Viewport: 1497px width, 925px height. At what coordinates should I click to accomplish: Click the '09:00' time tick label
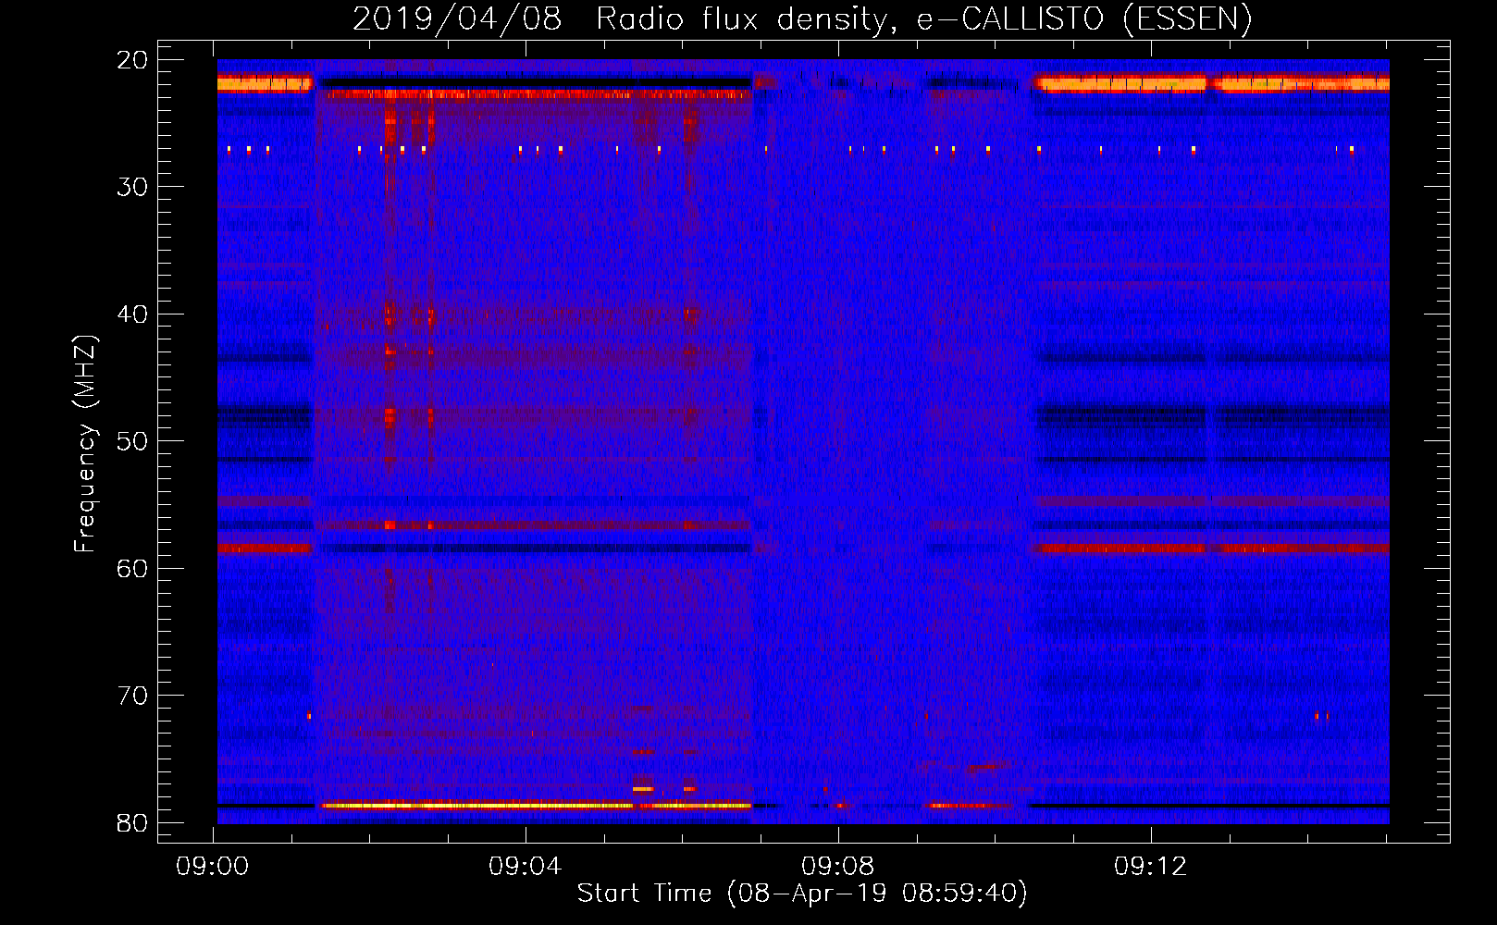213,866
